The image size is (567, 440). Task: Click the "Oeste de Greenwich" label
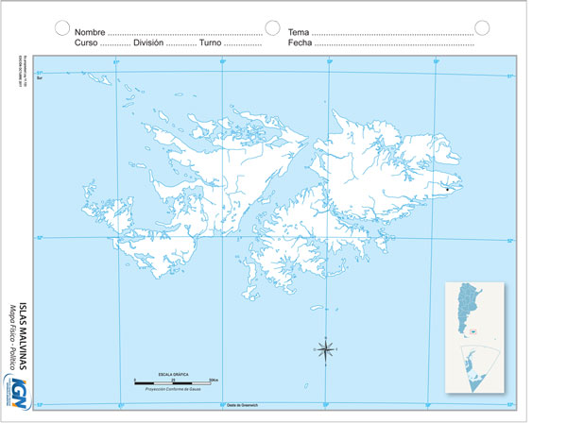(x=242, y=405)
